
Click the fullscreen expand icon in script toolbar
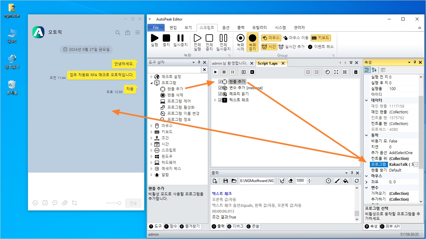(x=336, y=72)
